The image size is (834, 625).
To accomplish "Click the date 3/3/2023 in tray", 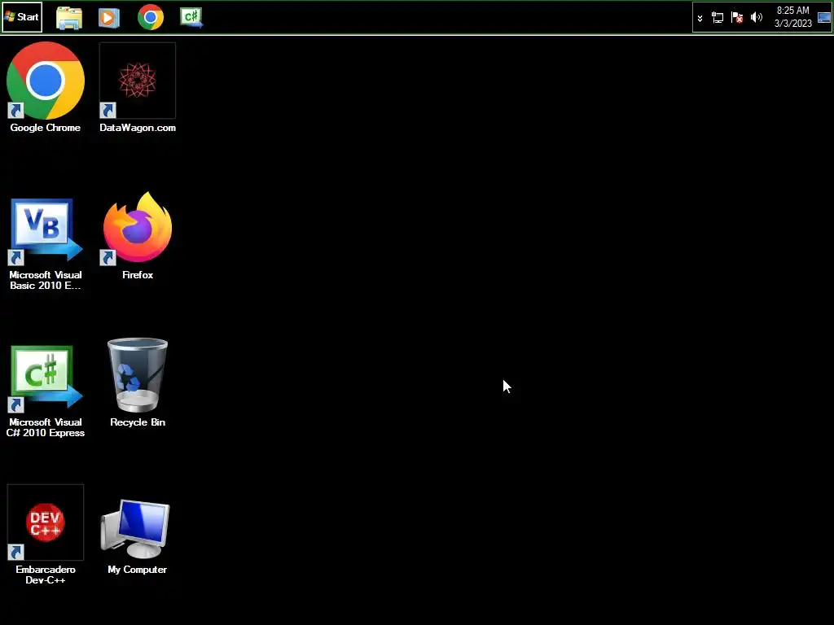I will [792, 24].
